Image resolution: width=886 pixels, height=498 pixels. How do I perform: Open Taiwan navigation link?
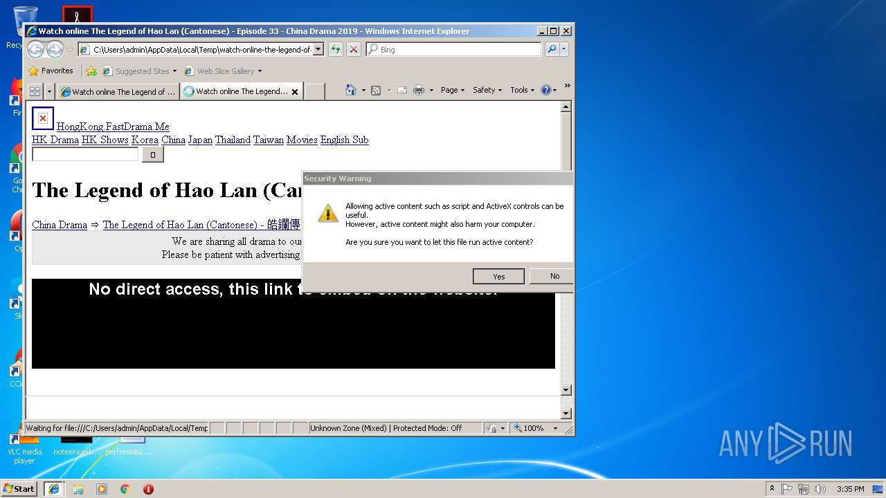pyautogui.click(x=269, y=140)
